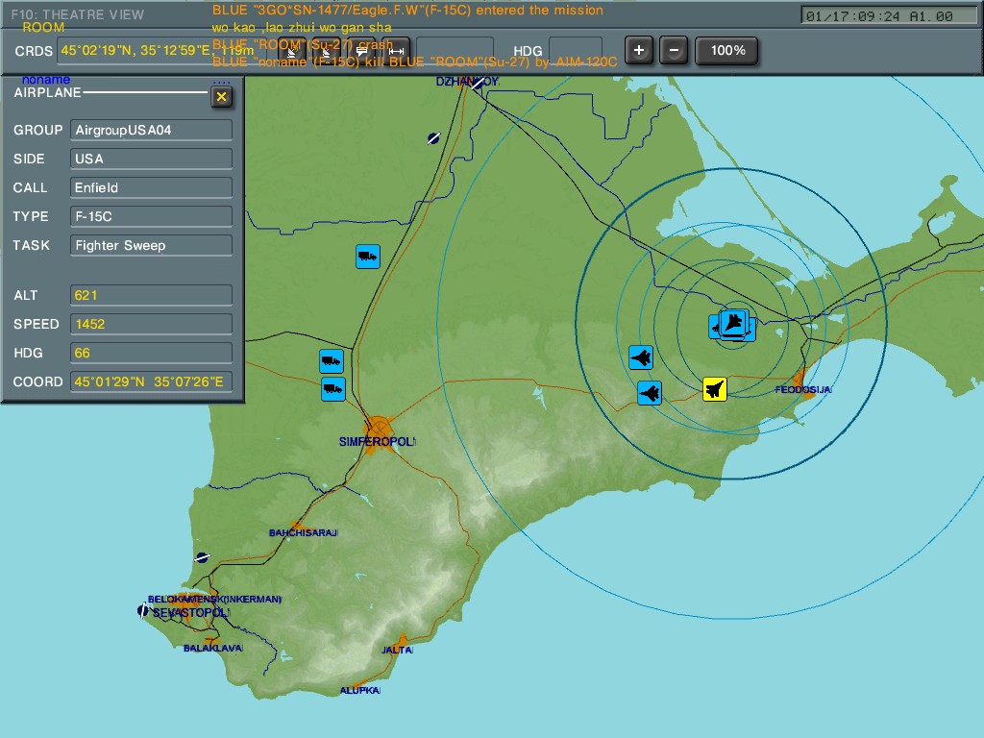Select the yellow highlighted F-15C aircraft icon
984x738 pixels.
pyautogui.click(x=715, y=389)
